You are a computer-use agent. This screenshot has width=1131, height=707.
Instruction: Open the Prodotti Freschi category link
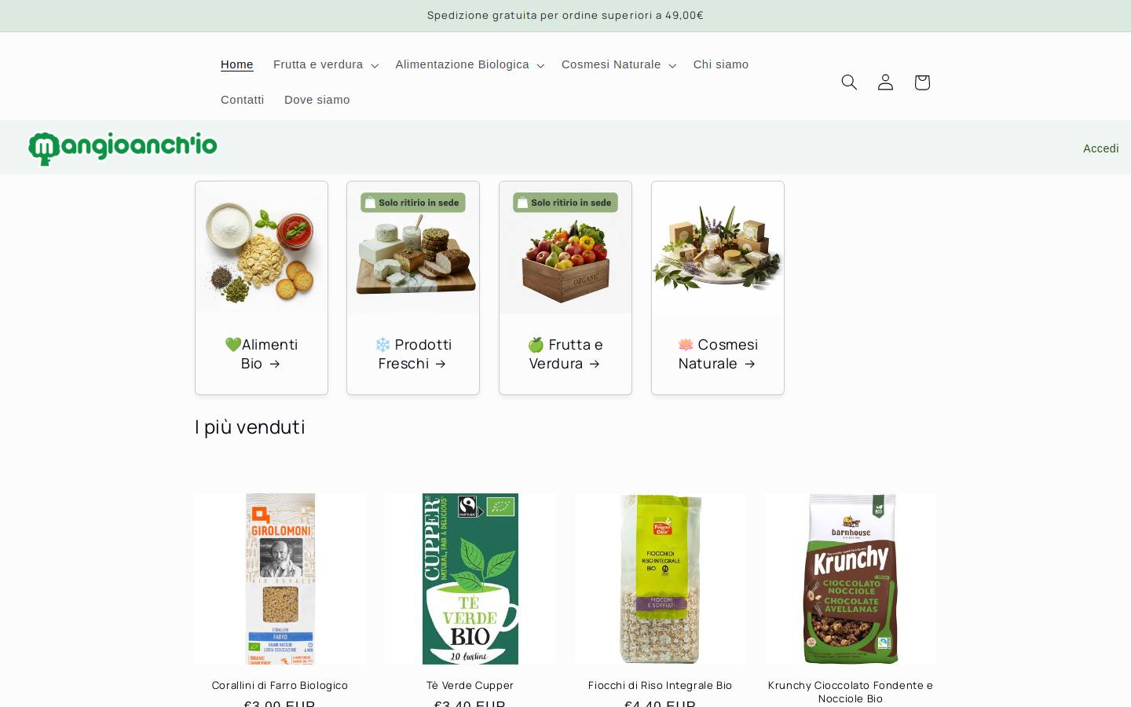[x=413, y=353]
